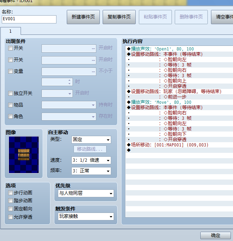Click the event graphic thumbnail under 图像
233x241 pixels.
[24, 155]
